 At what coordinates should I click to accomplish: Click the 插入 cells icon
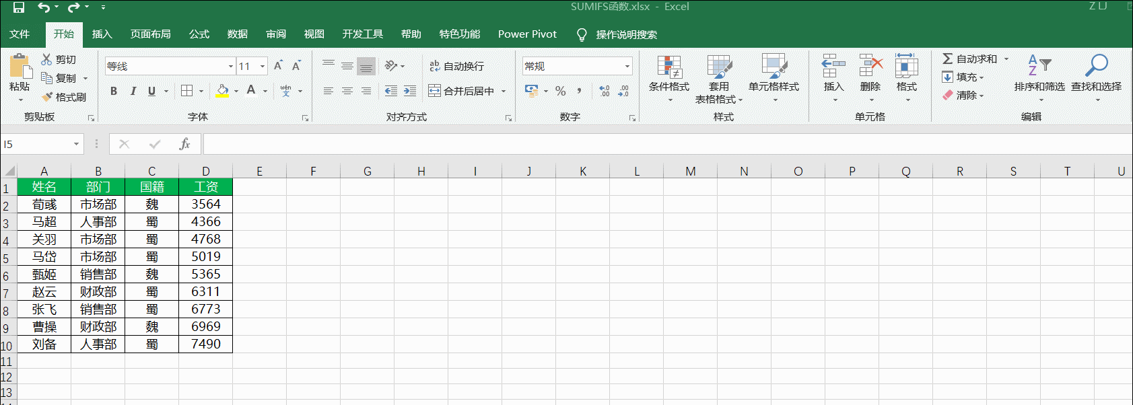pos(833,66)
